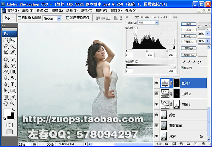Screen dimensions: 212x147
Task: Hide the 背景 layer
Action: coord(157,136)
